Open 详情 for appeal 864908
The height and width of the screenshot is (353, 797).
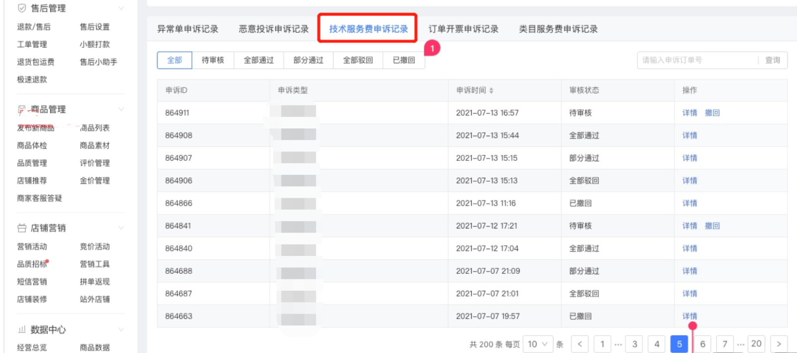tap(690, 135)
